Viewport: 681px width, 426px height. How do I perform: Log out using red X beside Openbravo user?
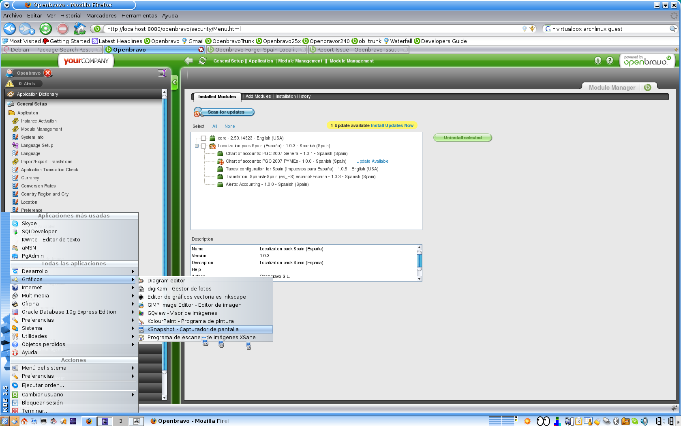coord(48,73)
